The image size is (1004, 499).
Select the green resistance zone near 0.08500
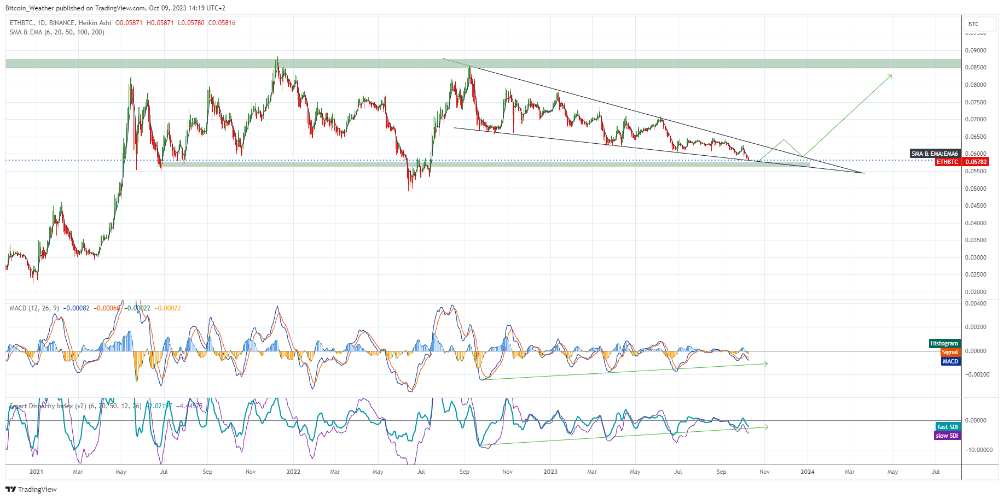[483, 63]
